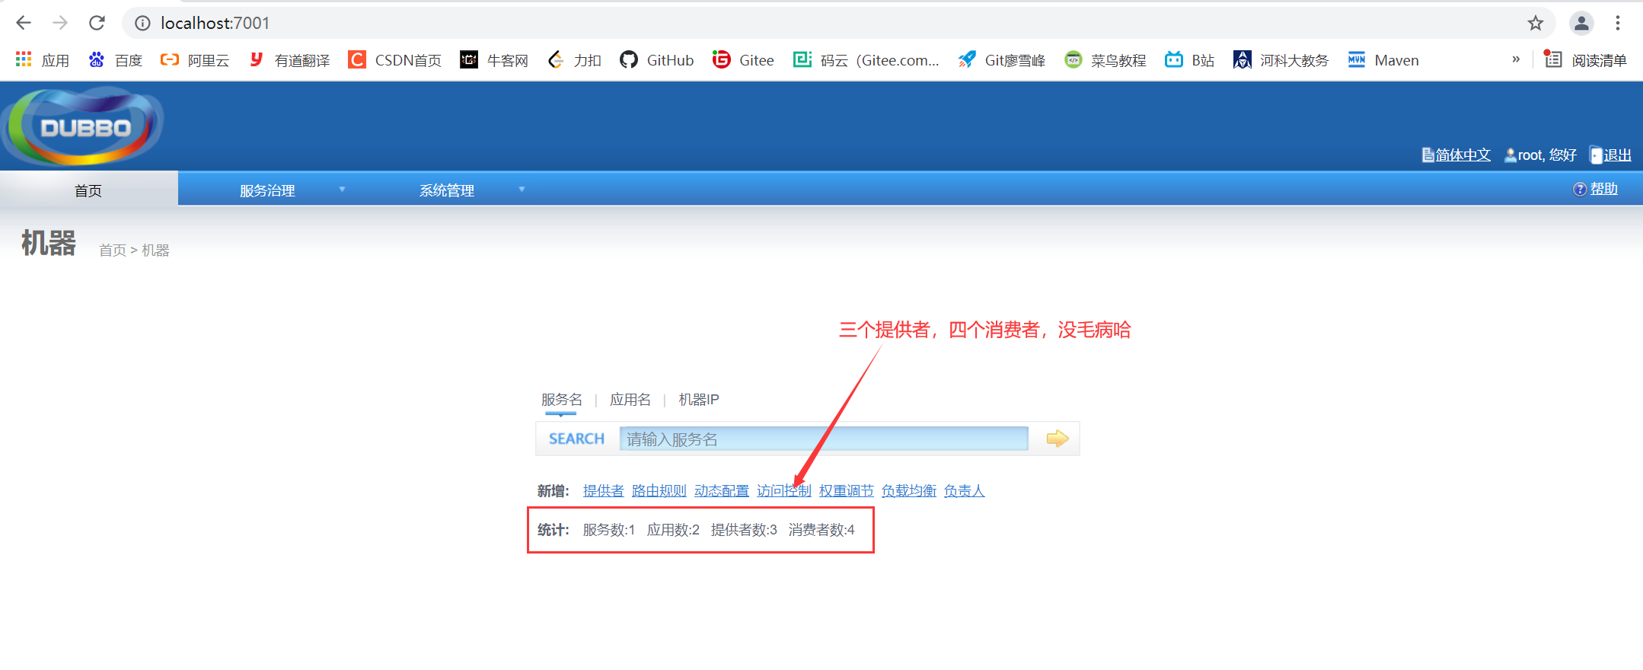Screen dimensions: 1643x670
Task: Open the Chrome profile avatar
Action: 1581,23
